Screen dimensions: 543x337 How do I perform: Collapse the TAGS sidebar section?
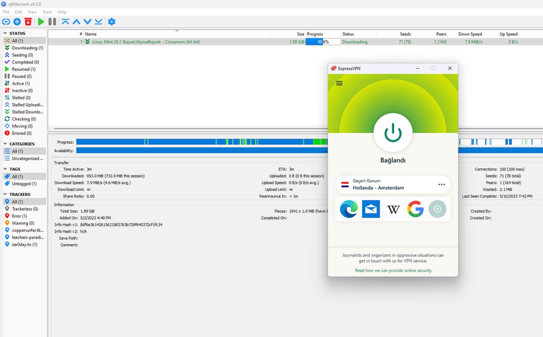point(5,170)
